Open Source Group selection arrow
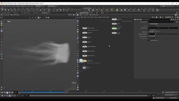The image size is (179, 101). click(177, 22)
